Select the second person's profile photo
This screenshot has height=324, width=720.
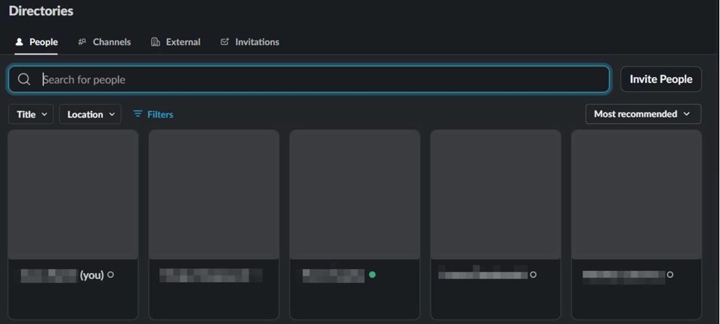214,195
